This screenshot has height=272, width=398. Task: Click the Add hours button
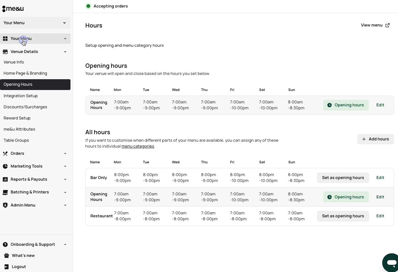coord(375,139)
